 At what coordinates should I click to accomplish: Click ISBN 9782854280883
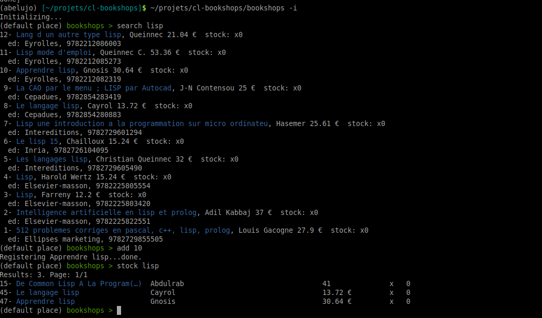[x=94, y=115]
